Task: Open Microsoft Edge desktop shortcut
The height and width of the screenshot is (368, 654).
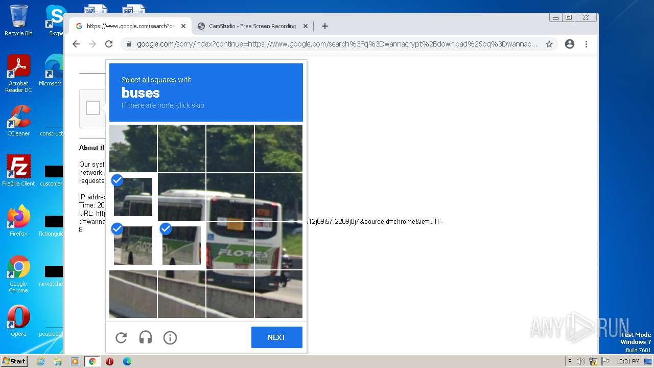Action: [51, 71]
